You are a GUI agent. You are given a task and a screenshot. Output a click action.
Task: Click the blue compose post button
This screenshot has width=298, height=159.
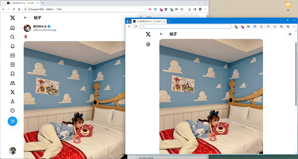12,121
